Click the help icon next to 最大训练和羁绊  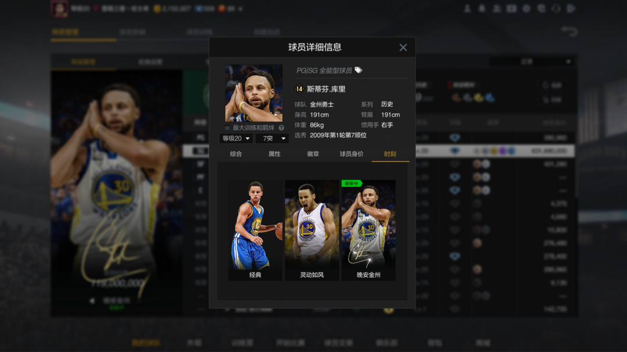coord(281,128)
